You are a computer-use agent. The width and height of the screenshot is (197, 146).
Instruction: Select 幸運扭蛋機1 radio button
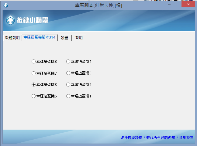68,96
